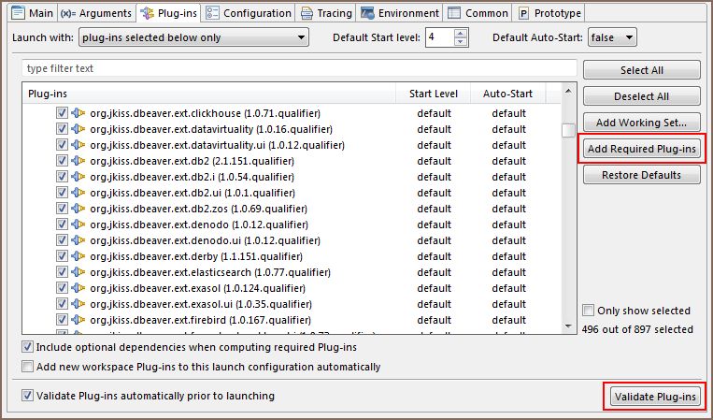Screen dimensions: 713x420
Task: Switch to the Main tab
Action: click(33, 13)
